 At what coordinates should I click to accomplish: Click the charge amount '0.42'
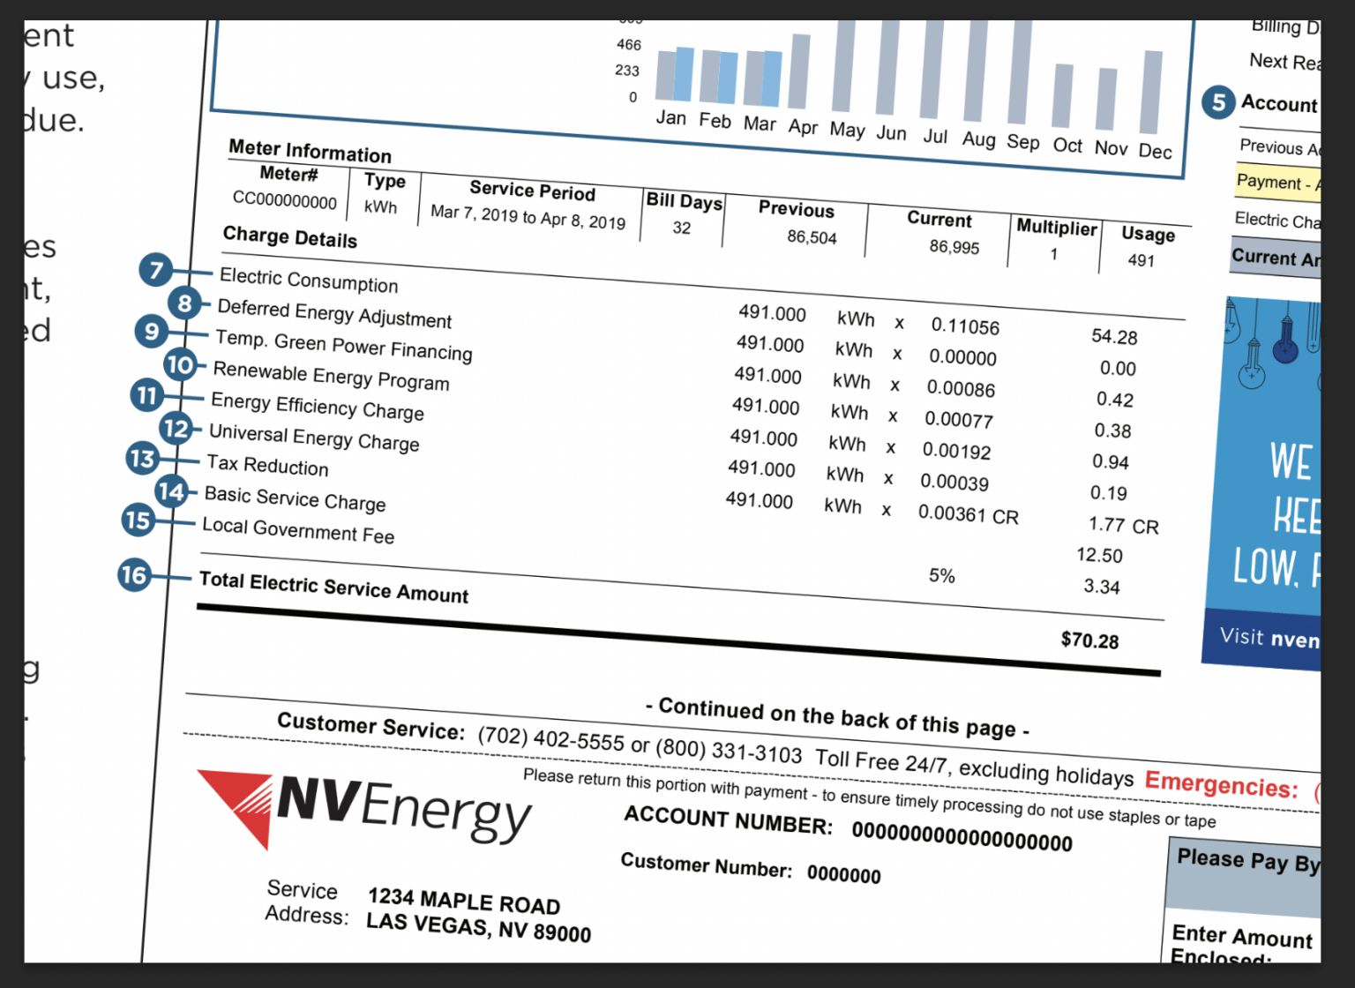[1115, 400]
